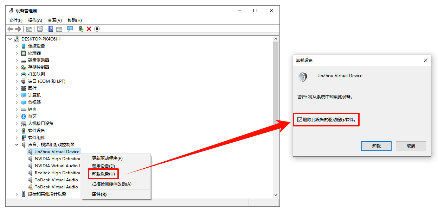Expand the 鼠标和其他指针设备 category
Image resolution: width=438 pixels, height=212 pixels.
pos(17,194)
